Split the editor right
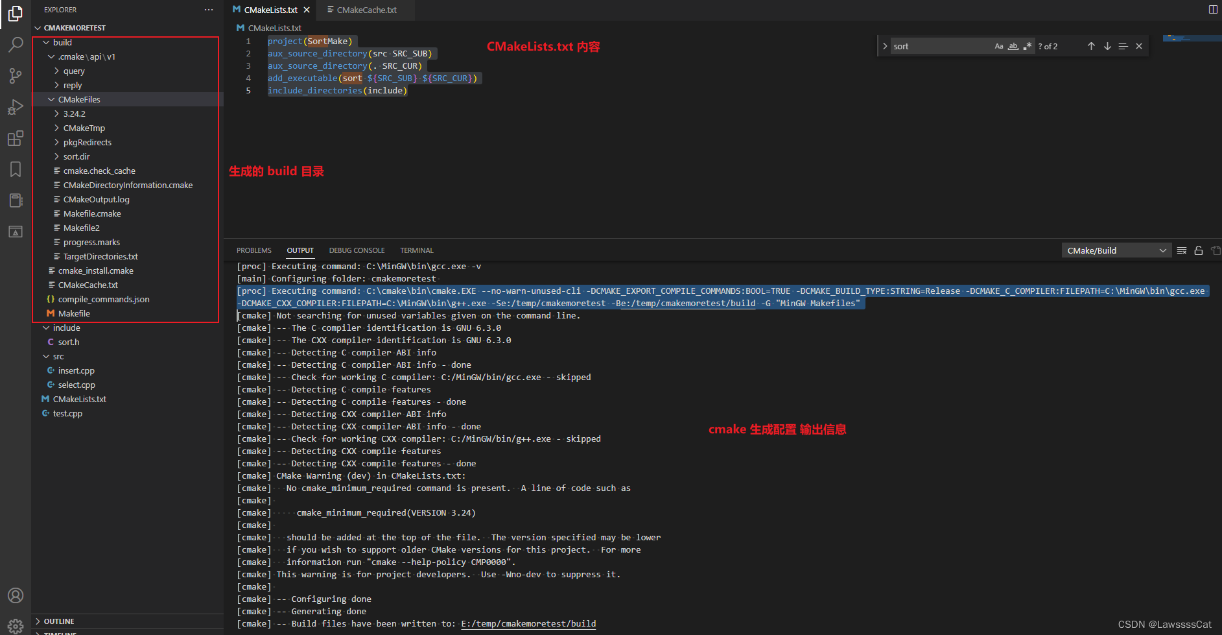The image size is (1222, 635). (x=1213, y=10)
